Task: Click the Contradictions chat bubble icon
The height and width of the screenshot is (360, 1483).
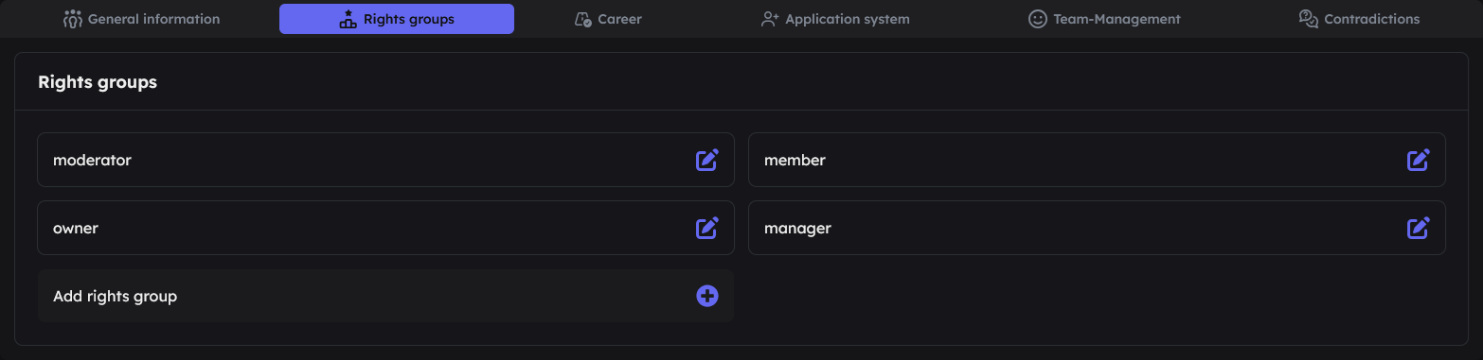Action: (1309, 19)
